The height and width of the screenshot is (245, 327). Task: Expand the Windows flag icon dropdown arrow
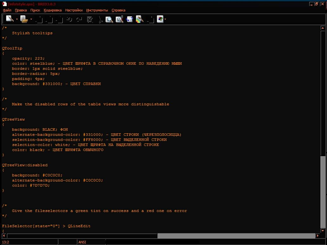(x=165, y=19)
